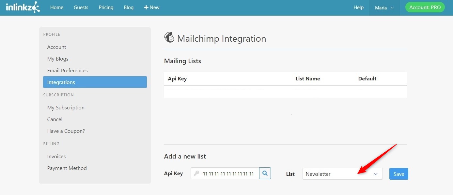Click the key icon in Api Key field
This screenshot has width=453, height=195.
pyautogui.click(x=196, y=174)
